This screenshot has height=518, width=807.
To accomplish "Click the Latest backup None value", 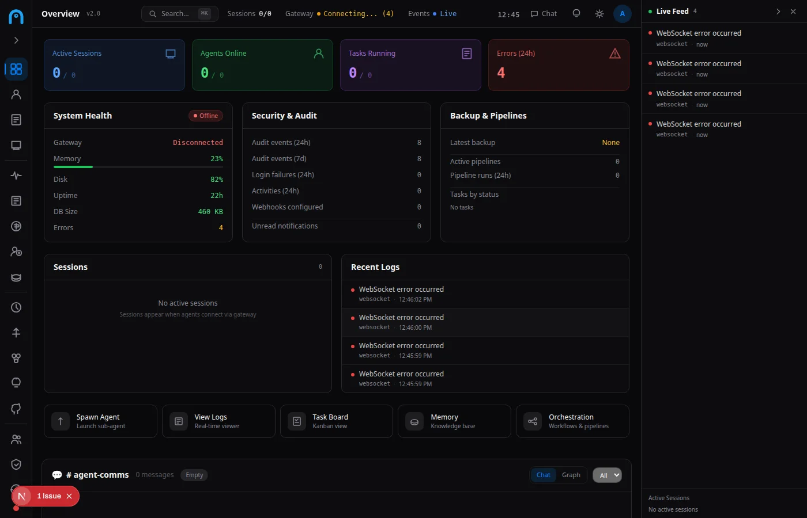I will (x=611, y=143).
